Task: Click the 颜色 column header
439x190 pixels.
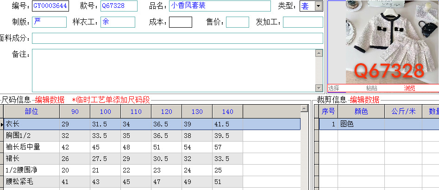Action: [361, 111]
